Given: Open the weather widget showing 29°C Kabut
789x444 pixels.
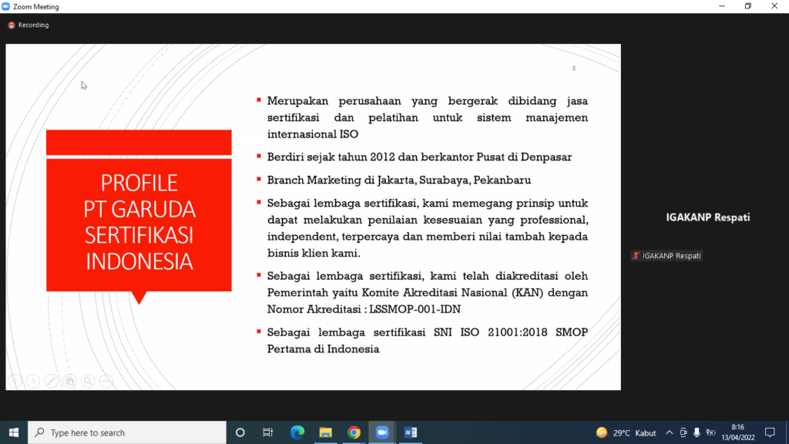Looking at the screenshot, I should click(x=626, y=433).
